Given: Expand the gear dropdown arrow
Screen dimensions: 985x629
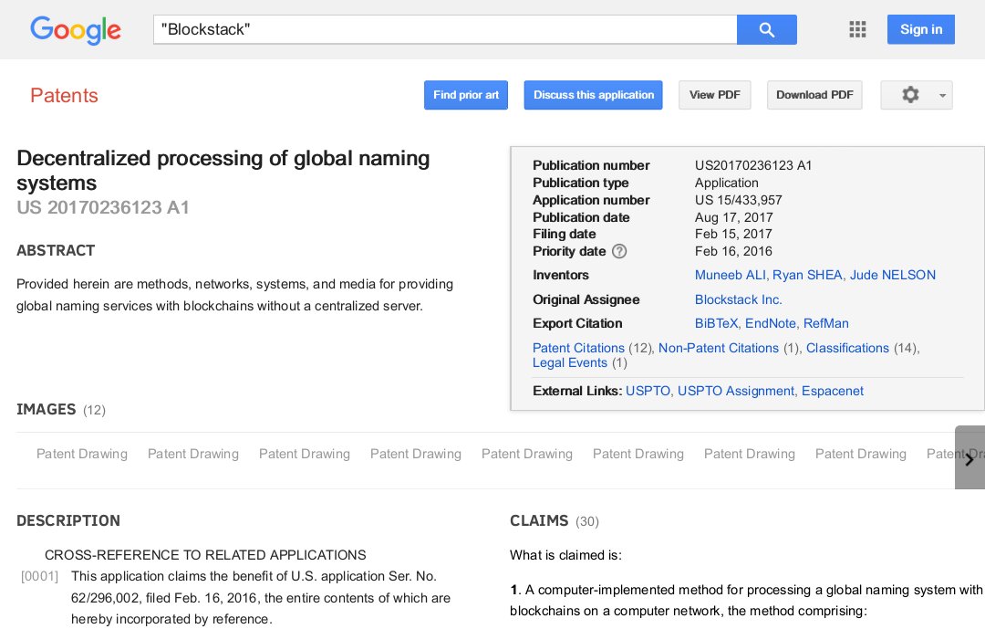Looking at the screenshot, I should pyautogui.click(x=942, y=96).
